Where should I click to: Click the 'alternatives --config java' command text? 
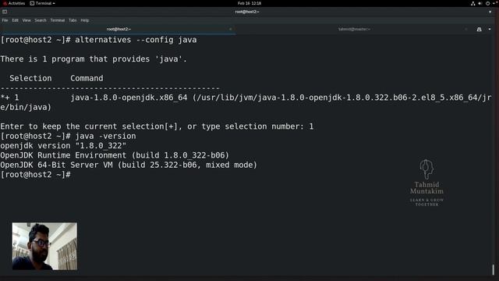pyautogui.click(x=136, y=40)
